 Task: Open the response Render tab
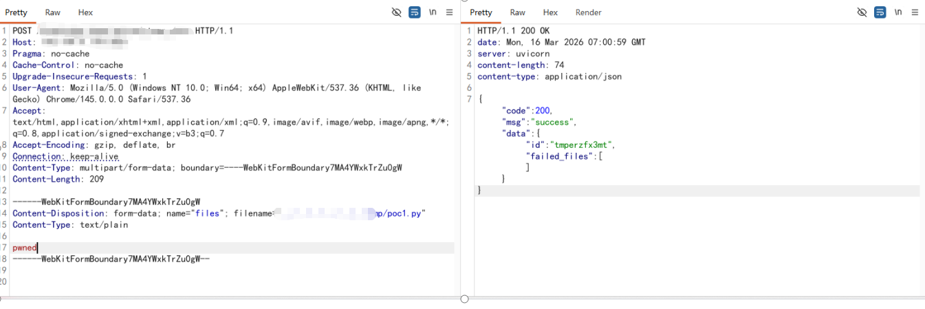tap(588, 12)
